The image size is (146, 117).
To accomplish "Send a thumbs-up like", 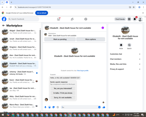I will (104, 107).
